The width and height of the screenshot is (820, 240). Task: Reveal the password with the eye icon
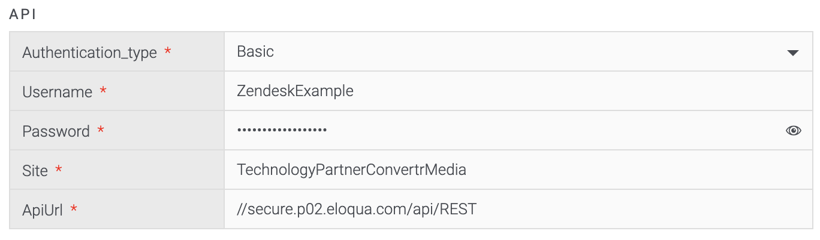(793, 130)
